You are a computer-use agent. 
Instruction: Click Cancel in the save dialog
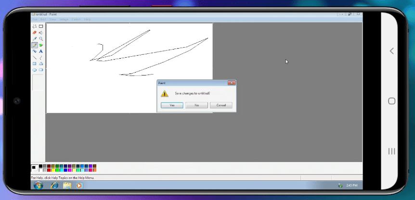221,105
